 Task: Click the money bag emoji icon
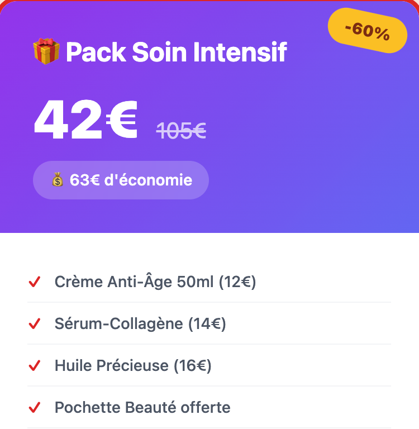point(58,180)
